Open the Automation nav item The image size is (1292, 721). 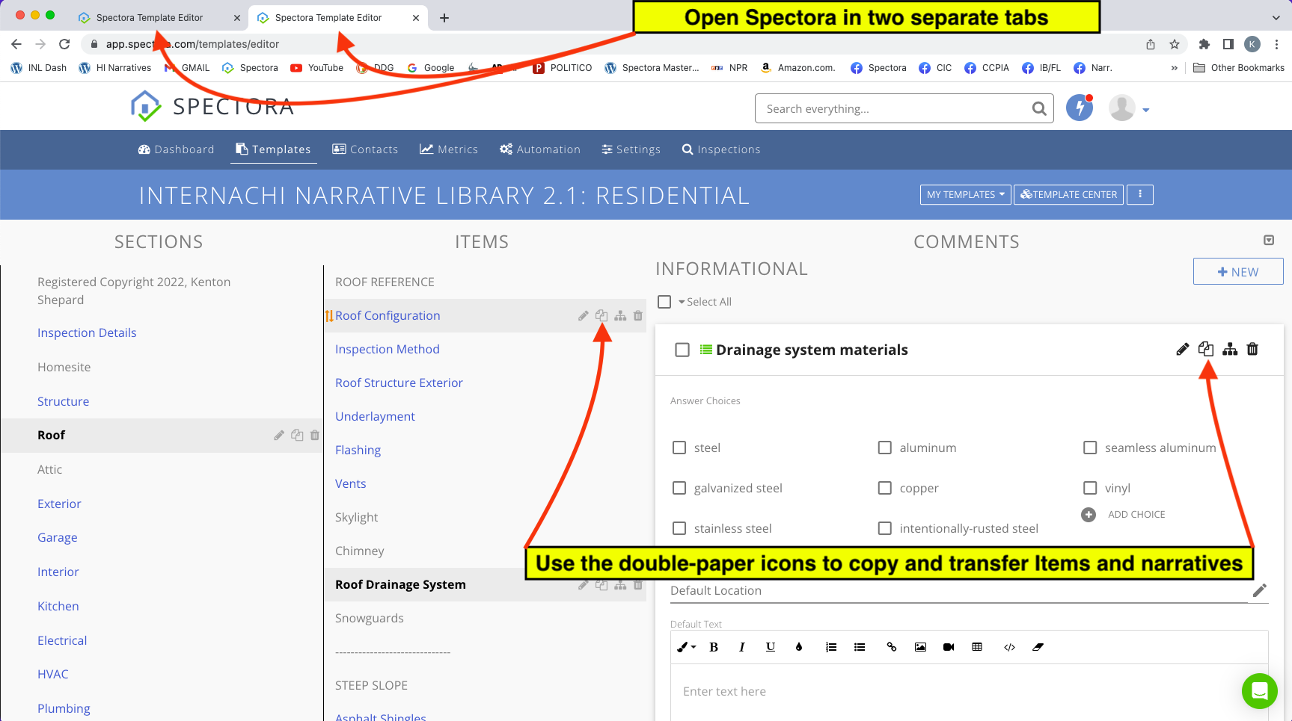(540, 149)
